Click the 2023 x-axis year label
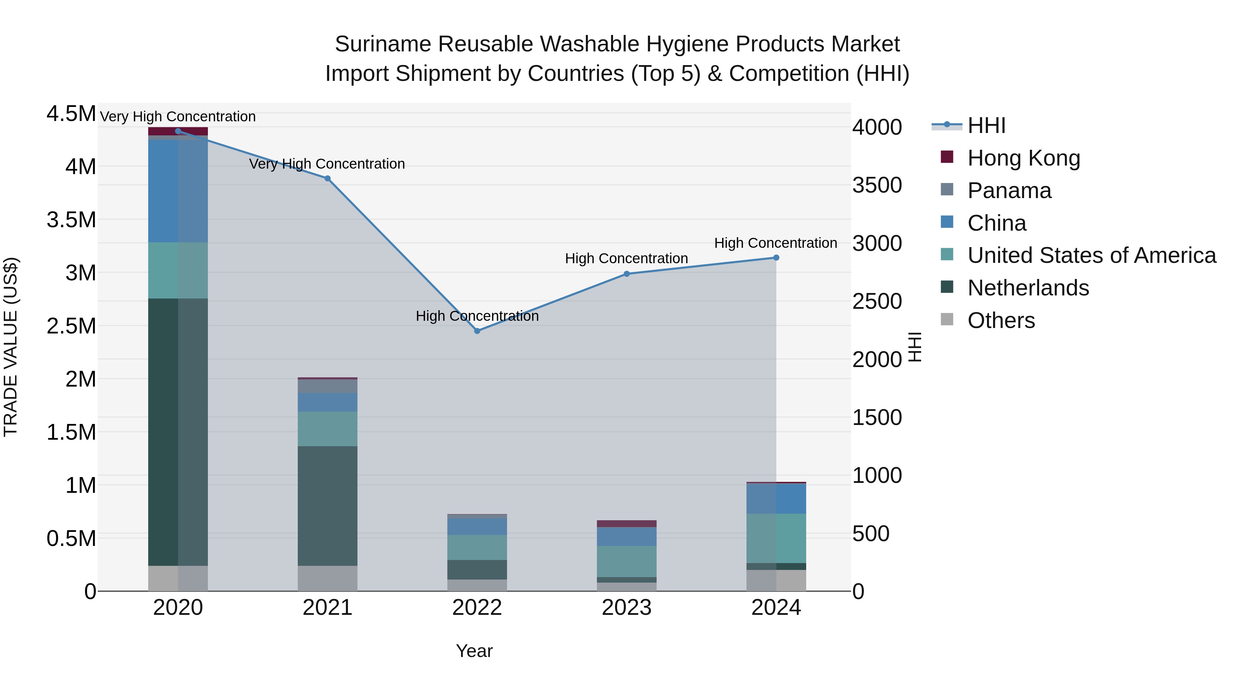Image resolution: width=1235 pixels, height=694 pixels. click(x=627, y=608)
